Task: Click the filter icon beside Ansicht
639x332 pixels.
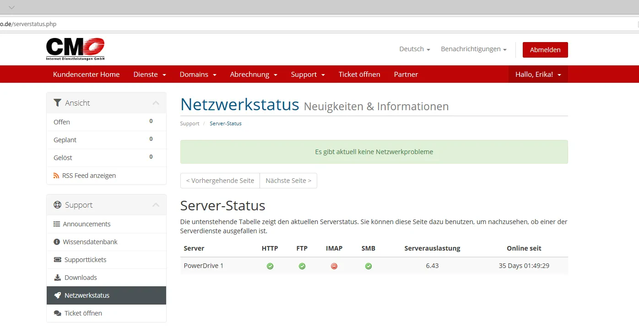Action: tap(57, 103)
